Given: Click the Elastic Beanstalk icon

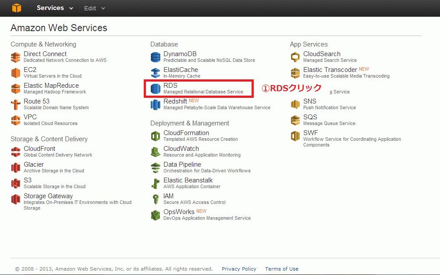Looking at the screenshot, I should pyautogui.click(x=156, y=183).
